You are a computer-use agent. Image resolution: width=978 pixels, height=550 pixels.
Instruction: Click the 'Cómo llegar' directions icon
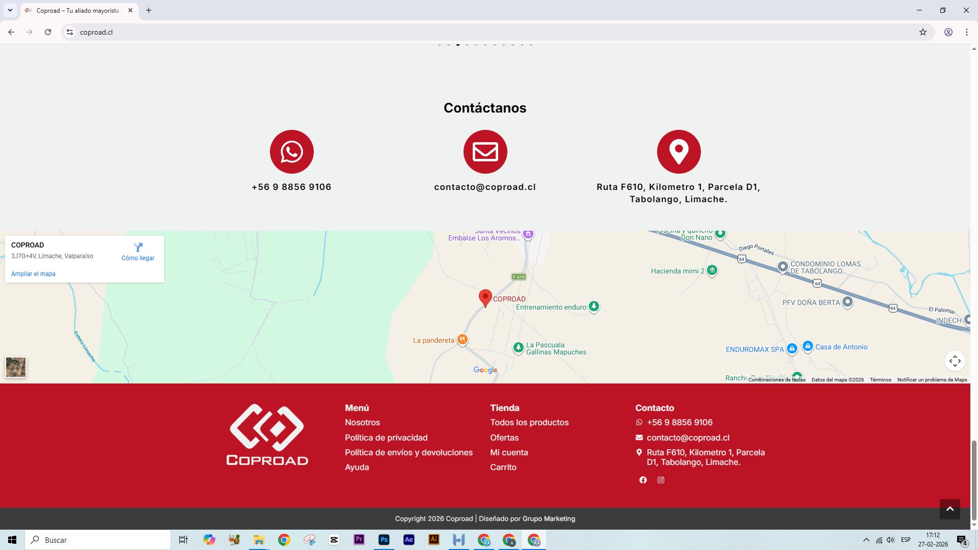coord(138,248)
